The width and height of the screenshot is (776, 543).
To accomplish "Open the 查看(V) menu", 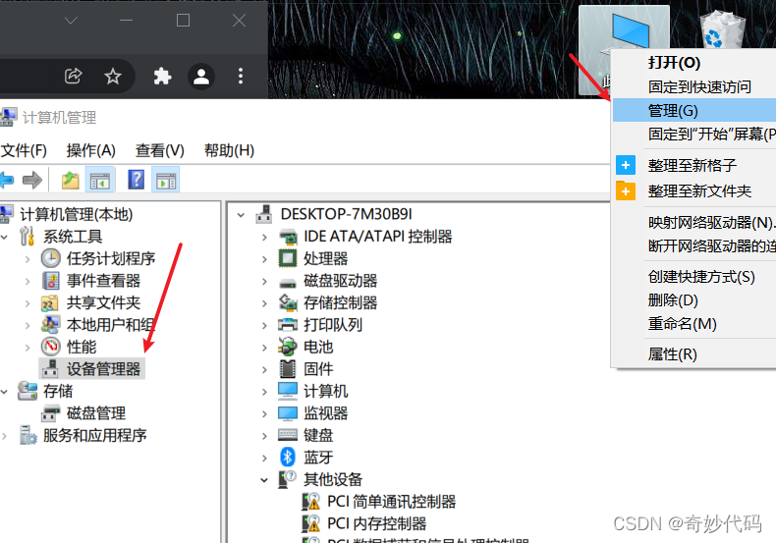I will point(160,150).
